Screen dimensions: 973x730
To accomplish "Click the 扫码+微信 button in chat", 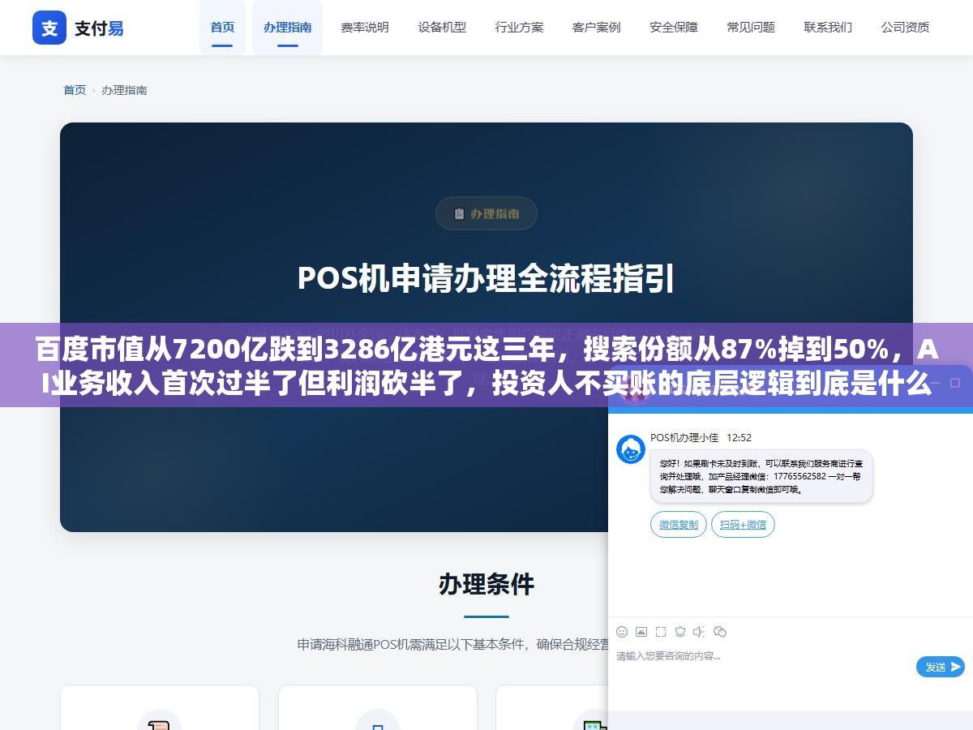I will tap(743, 524).
